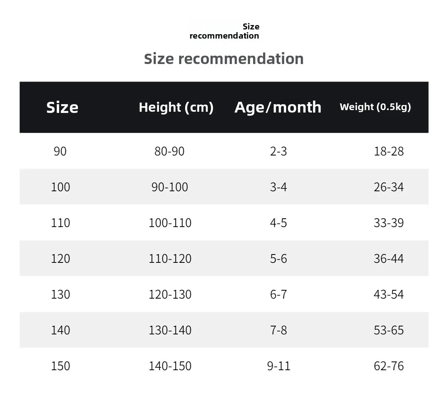The image size is (447, 402).
Task: Select the 'Size' column header
Action: pyautogui.click(x=62, y=107)
